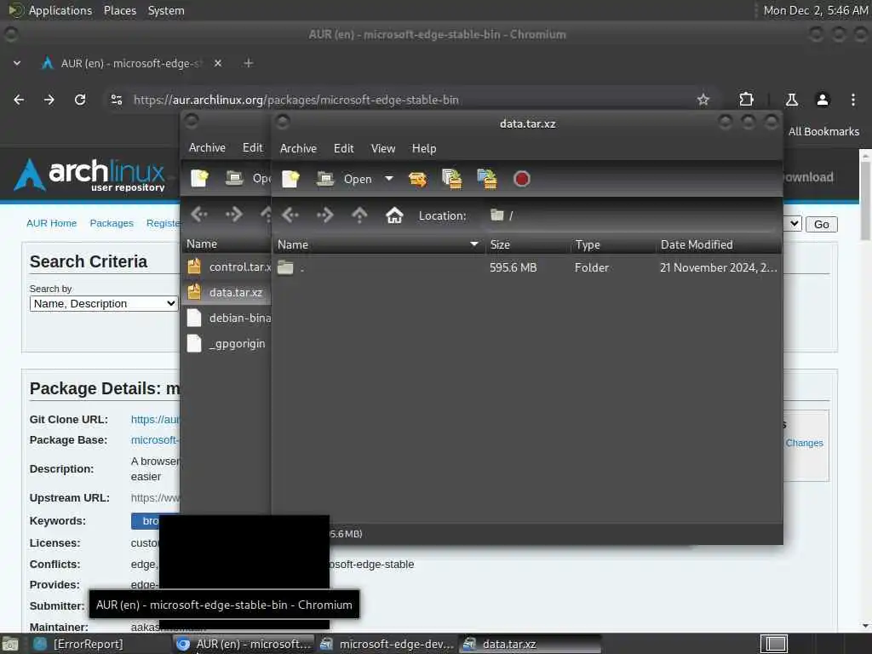Click the Home location icon
The width and height of the screenshot is (872, 654).
[x=394, y=215]
